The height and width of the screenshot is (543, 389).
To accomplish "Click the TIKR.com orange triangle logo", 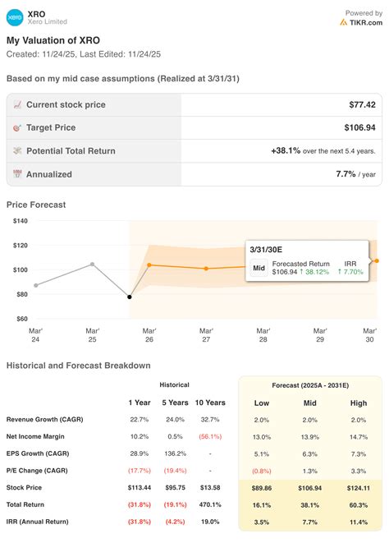I will [343, 22].
